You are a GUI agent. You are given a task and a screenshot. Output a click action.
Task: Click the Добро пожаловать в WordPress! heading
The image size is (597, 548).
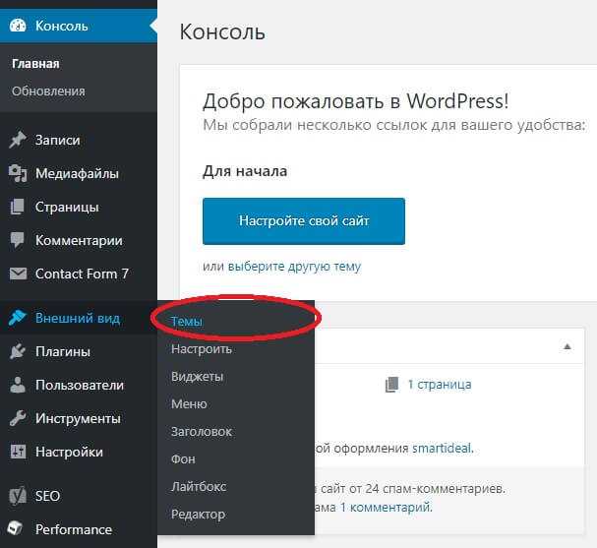tap(355, 101)
